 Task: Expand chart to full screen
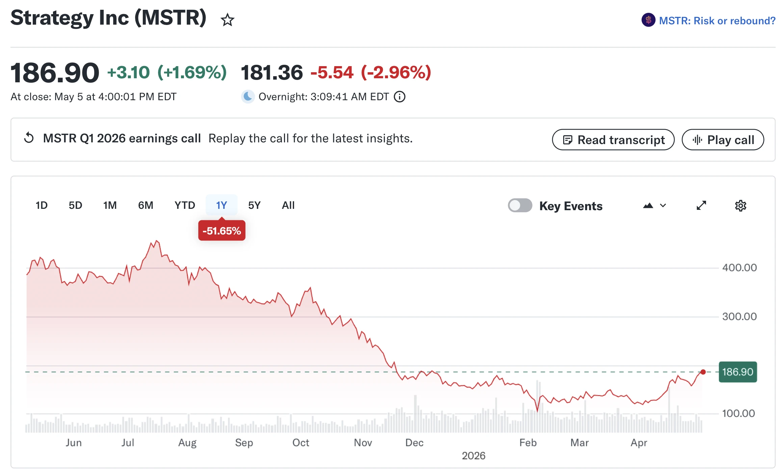(701, 205)
